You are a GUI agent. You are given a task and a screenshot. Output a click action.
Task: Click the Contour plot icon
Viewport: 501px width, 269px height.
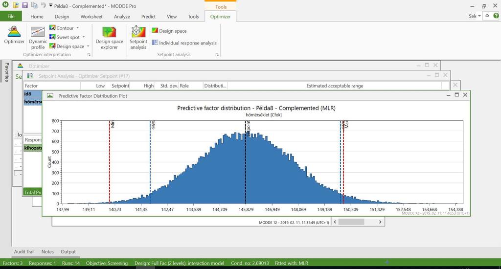point(52,28)
